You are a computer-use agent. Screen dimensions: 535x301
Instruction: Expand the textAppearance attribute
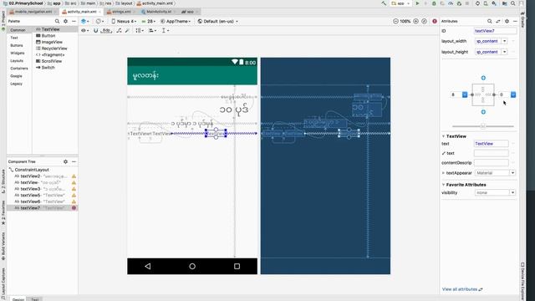point(443,173)
